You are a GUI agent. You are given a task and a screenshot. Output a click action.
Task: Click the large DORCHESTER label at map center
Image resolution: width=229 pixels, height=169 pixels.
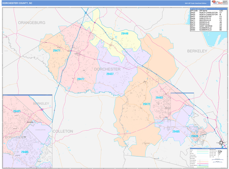click(x=107, y=69)
